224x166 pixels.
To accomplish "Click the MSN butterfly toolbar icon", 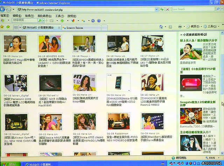I will [73, 21].
